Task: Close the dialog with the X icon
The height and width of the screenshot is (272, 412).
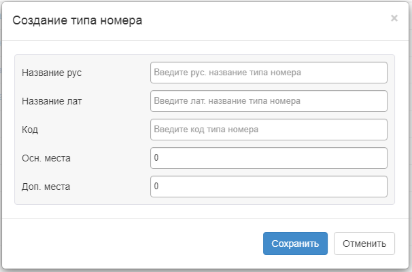Action: tap(394, 18)
